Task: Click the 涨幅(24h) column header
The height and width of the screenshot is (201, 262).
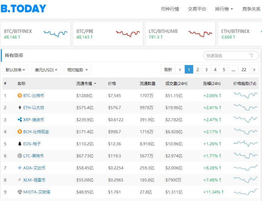Action: [x=212, y=83]
